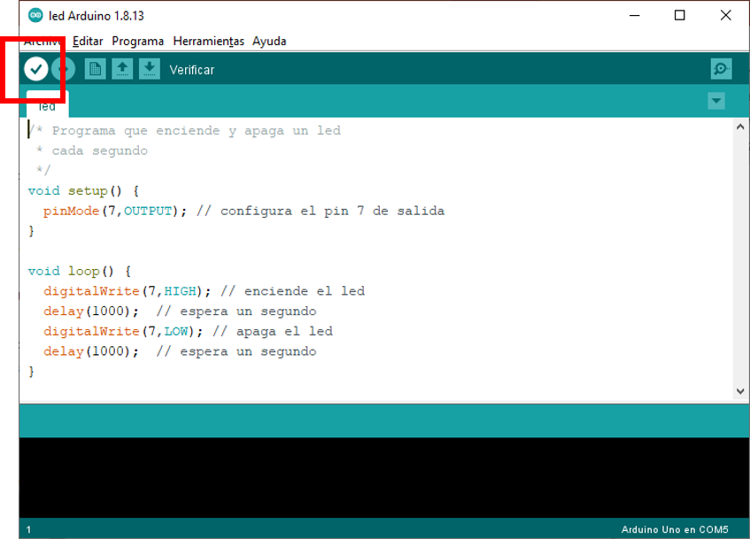This screenshot has width=750, height=539.
Task: Open the Herramientas menu
Action: 208,41
